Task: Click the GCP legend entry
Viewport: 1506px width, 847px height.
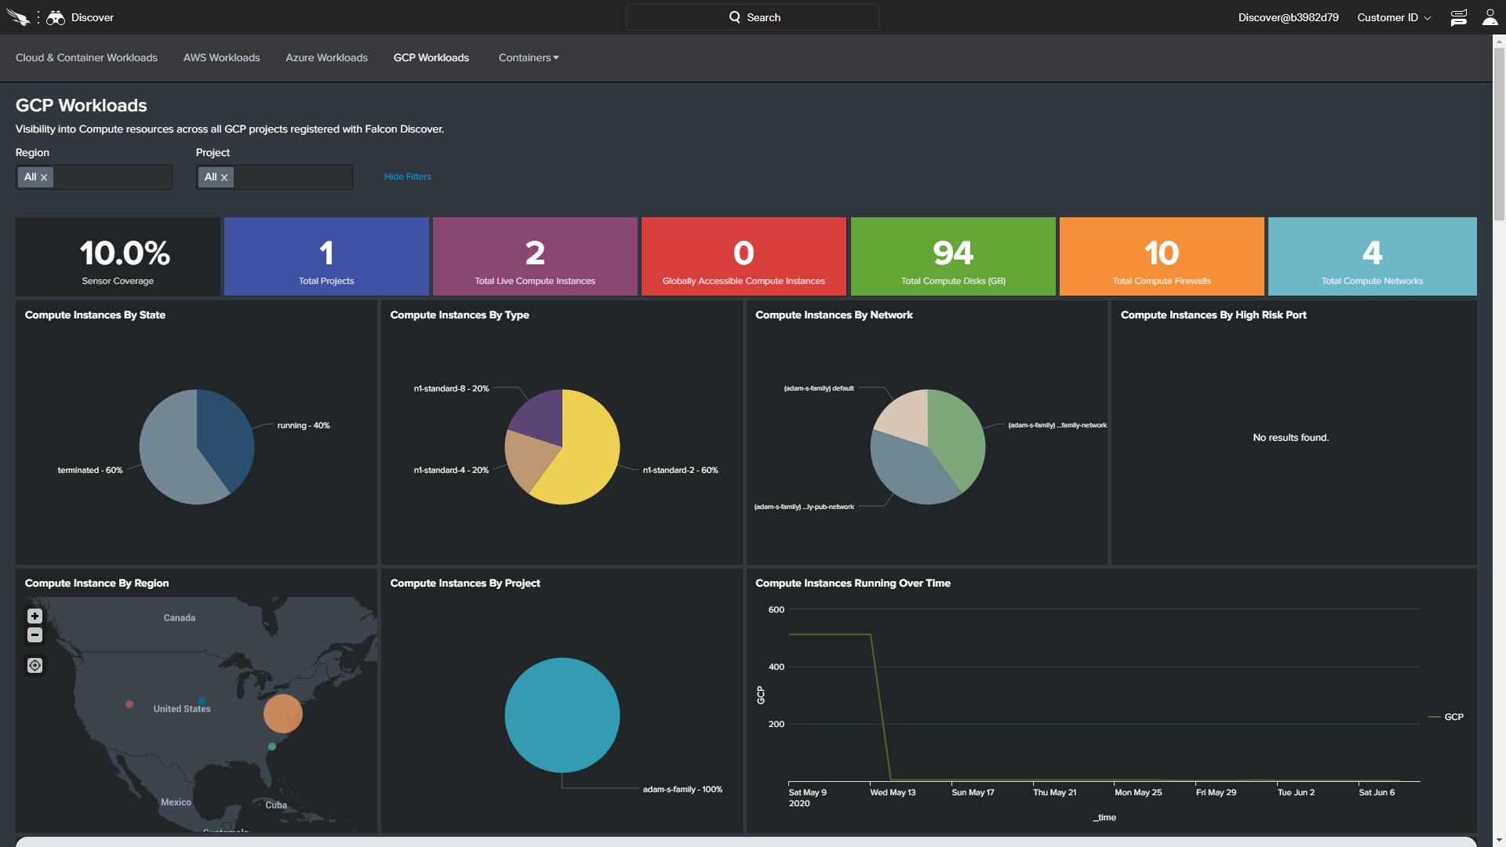Action: 1446,717
